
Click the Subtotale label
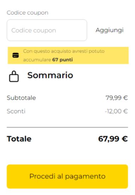(x=21, y=98)
